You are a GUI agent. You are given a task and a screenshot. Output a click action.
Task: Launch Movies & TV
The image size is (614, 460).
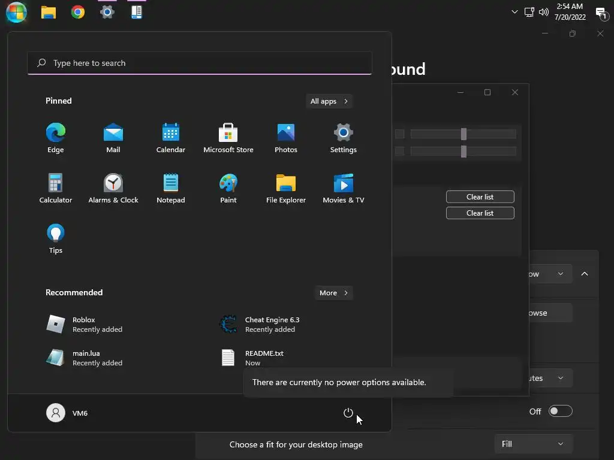pos(344,189)
